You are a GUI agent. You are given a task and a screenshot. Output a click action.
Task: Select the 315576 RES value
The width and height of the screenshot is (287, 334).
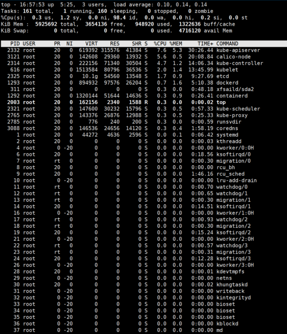(110, 50)
